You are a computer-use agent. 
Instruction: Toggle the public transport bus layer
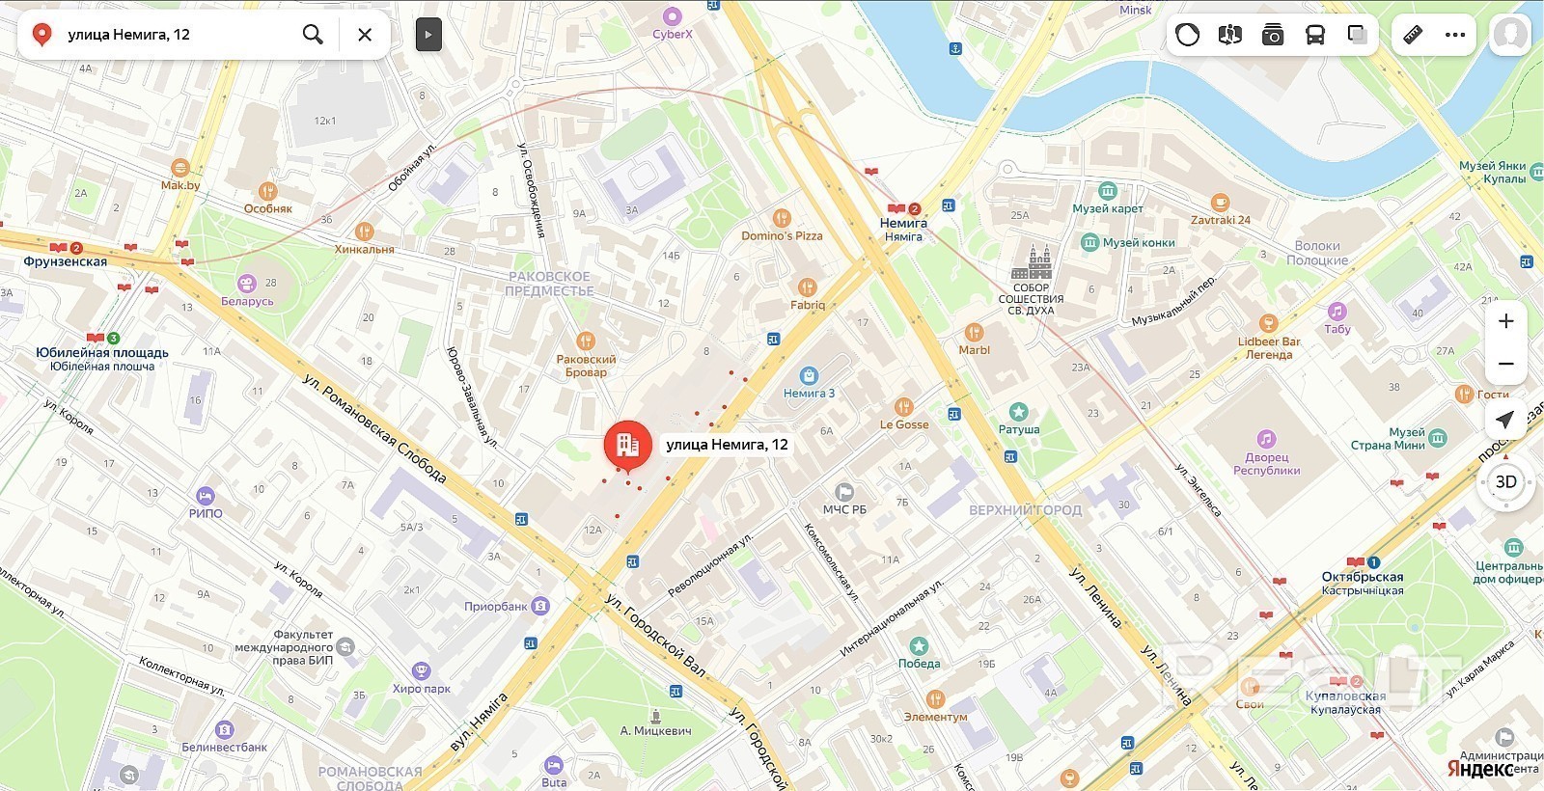coord(1314,36)
